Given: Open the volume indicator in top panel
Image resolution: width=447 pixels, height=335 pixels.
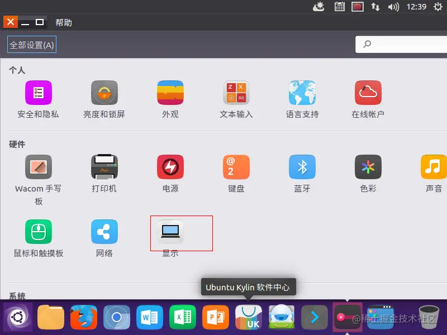Looking at the screenshot, I should tap(393, 6).
